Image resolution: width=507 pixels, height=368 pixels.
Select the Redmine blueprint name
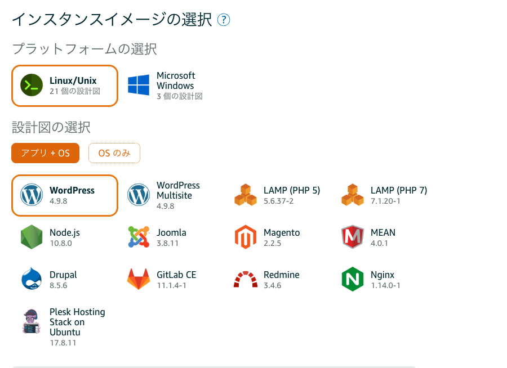pyautogui.click(x=281, y=275)
